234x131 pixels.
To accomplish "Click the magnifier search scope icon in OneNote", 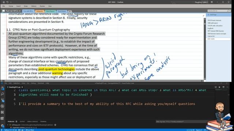I will pyautogui.click(x=229, y=11).
